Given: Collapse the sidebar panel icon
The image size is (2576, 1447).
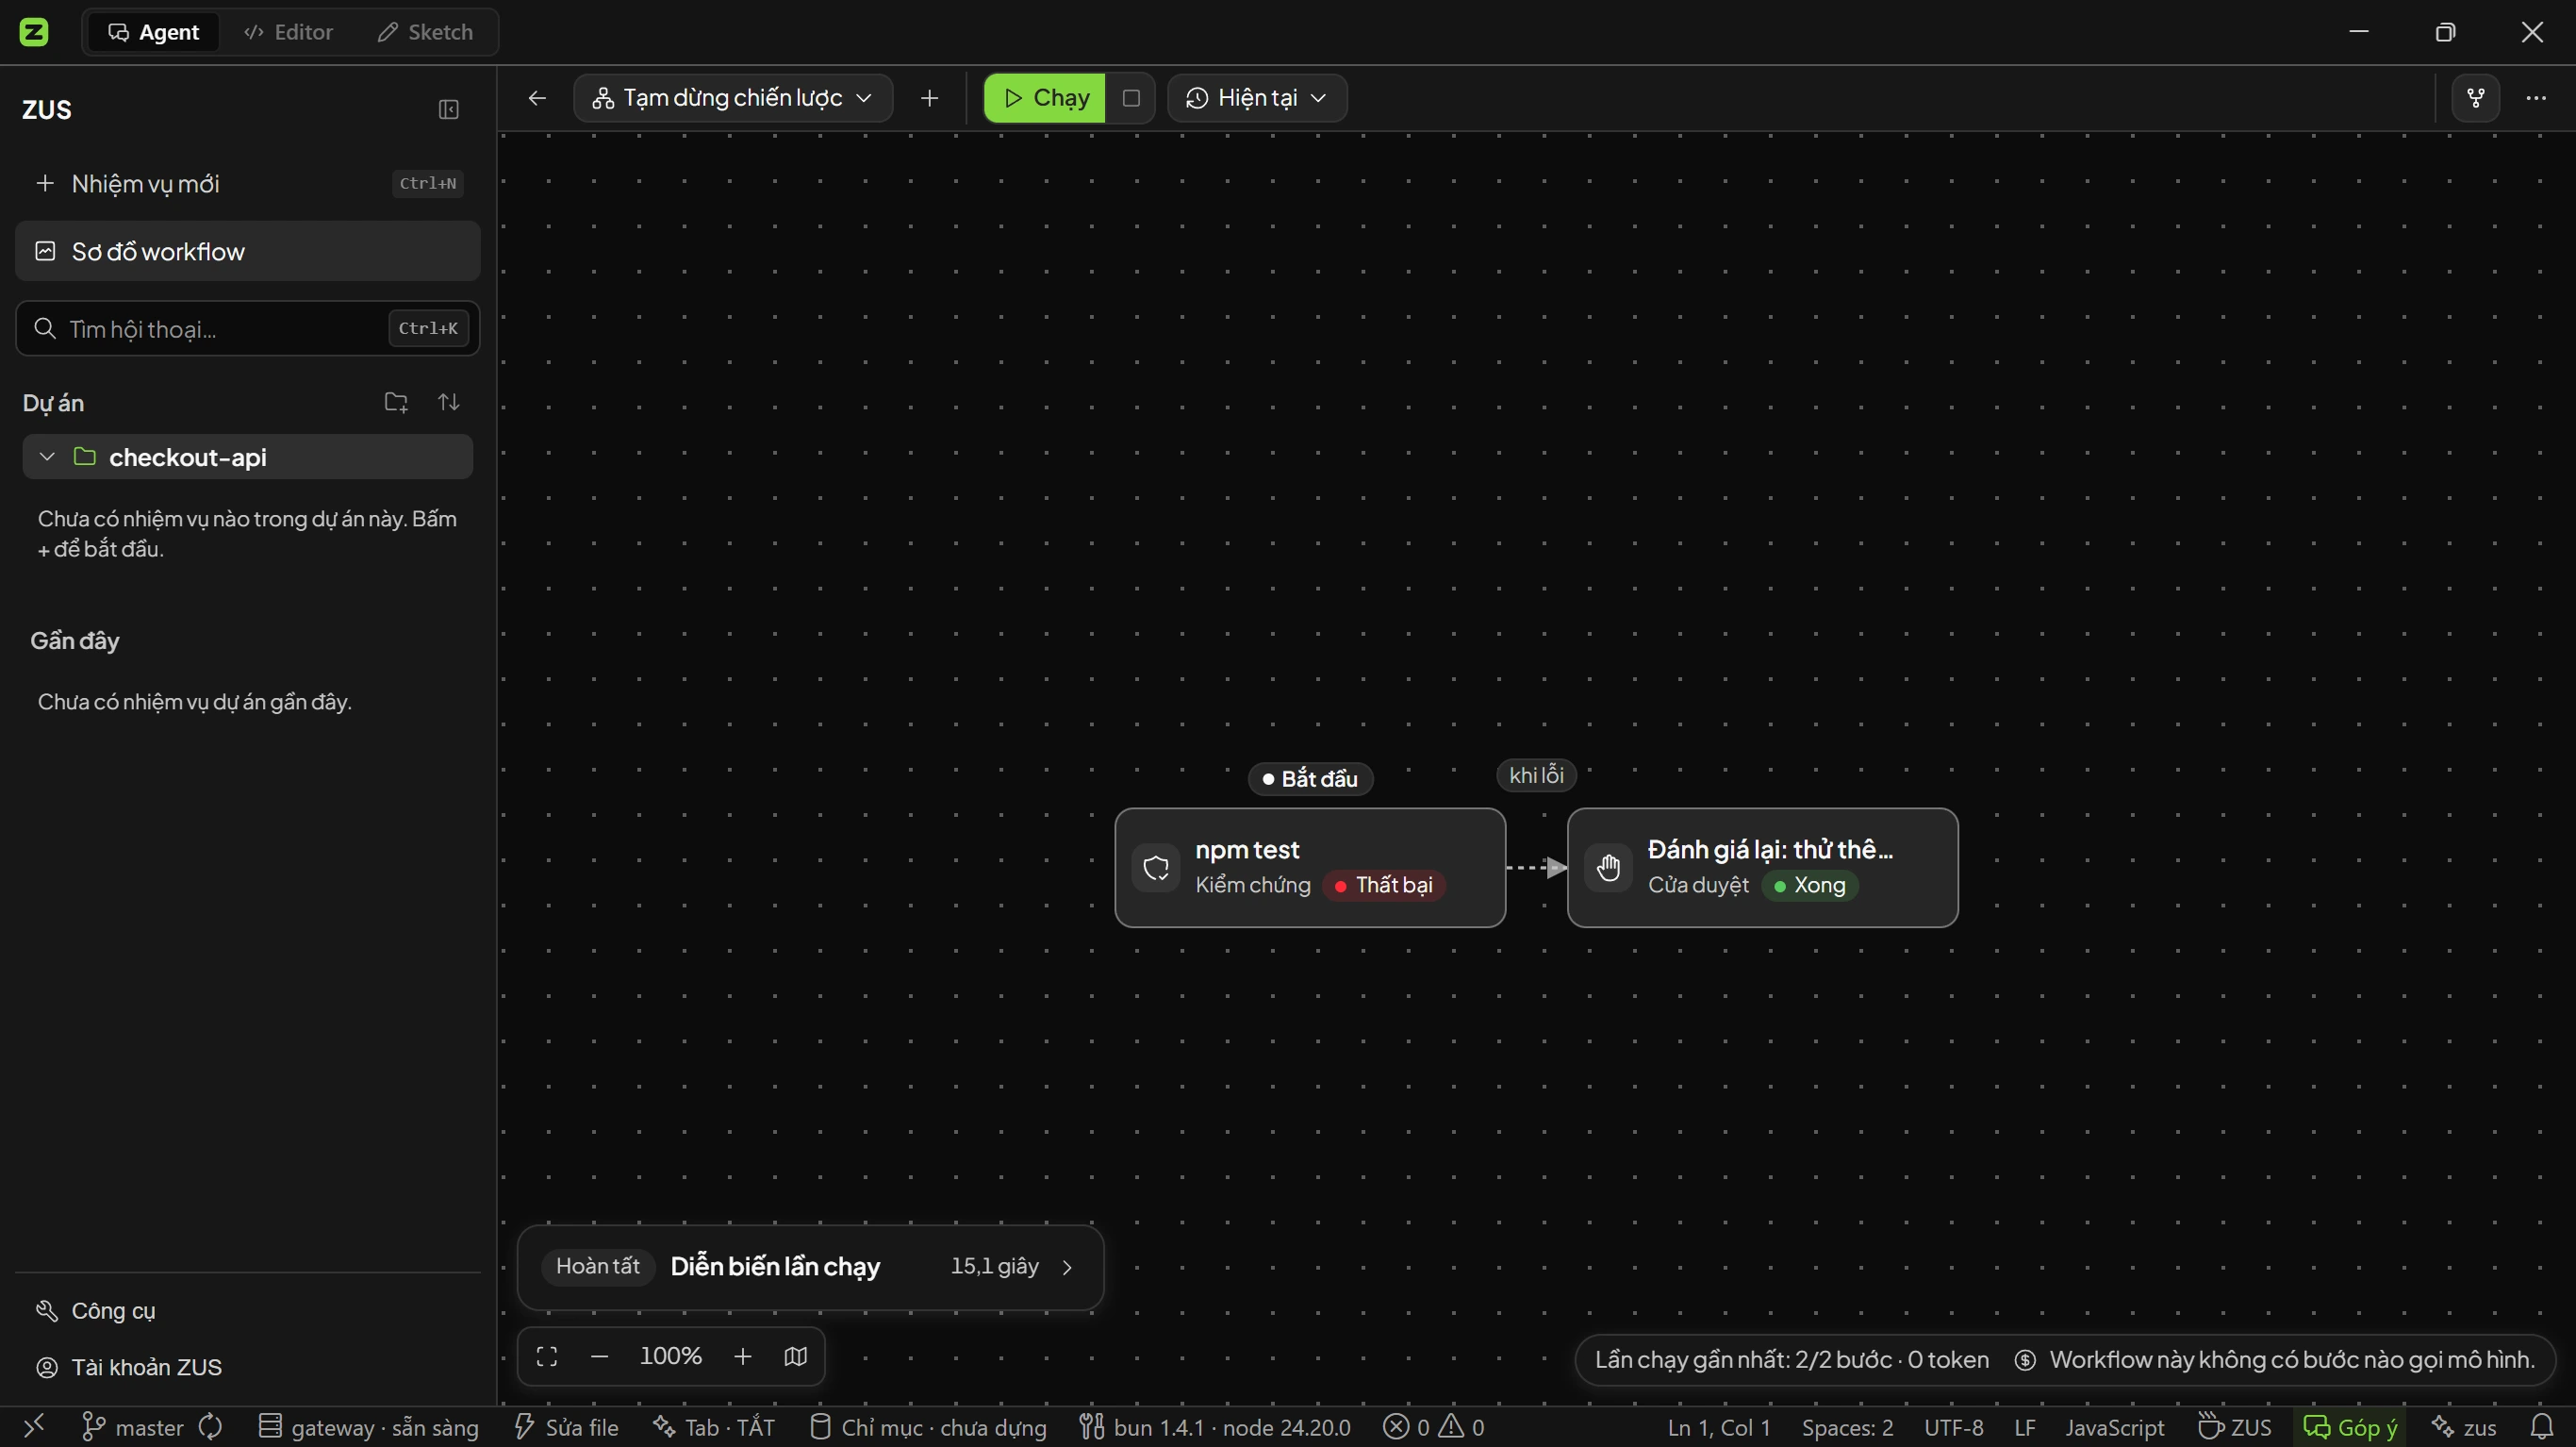Looking at the screenshot, I should tap(449, 109).
